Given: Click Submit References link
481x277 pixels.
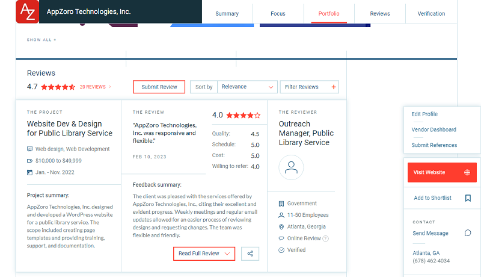Looking at the screenshot, I should pos(434,145).
